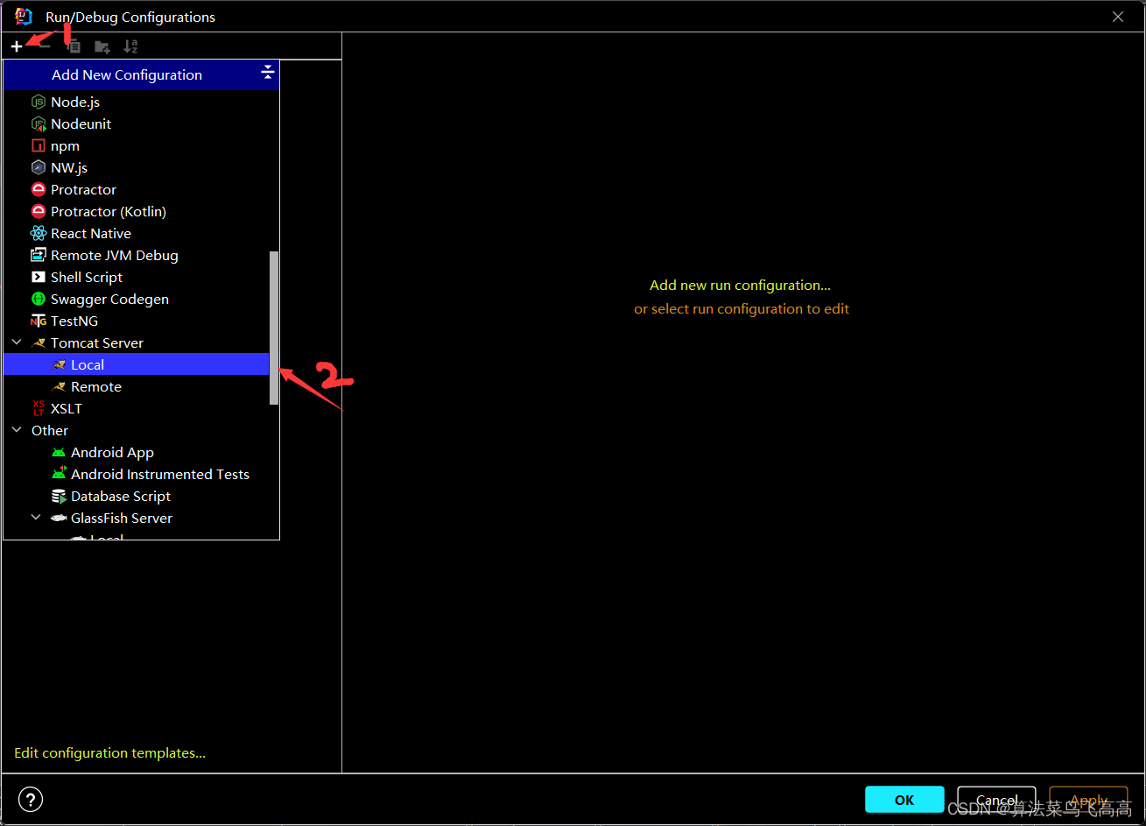Click the Move into new folder icon
This screenshot has width=1146, height=826.
click(x=102, y=46)
